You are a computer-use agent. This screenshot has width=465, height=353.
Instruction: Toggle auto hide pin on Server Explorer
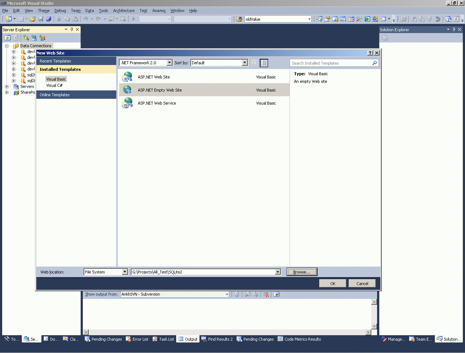(x=72, y=29)
